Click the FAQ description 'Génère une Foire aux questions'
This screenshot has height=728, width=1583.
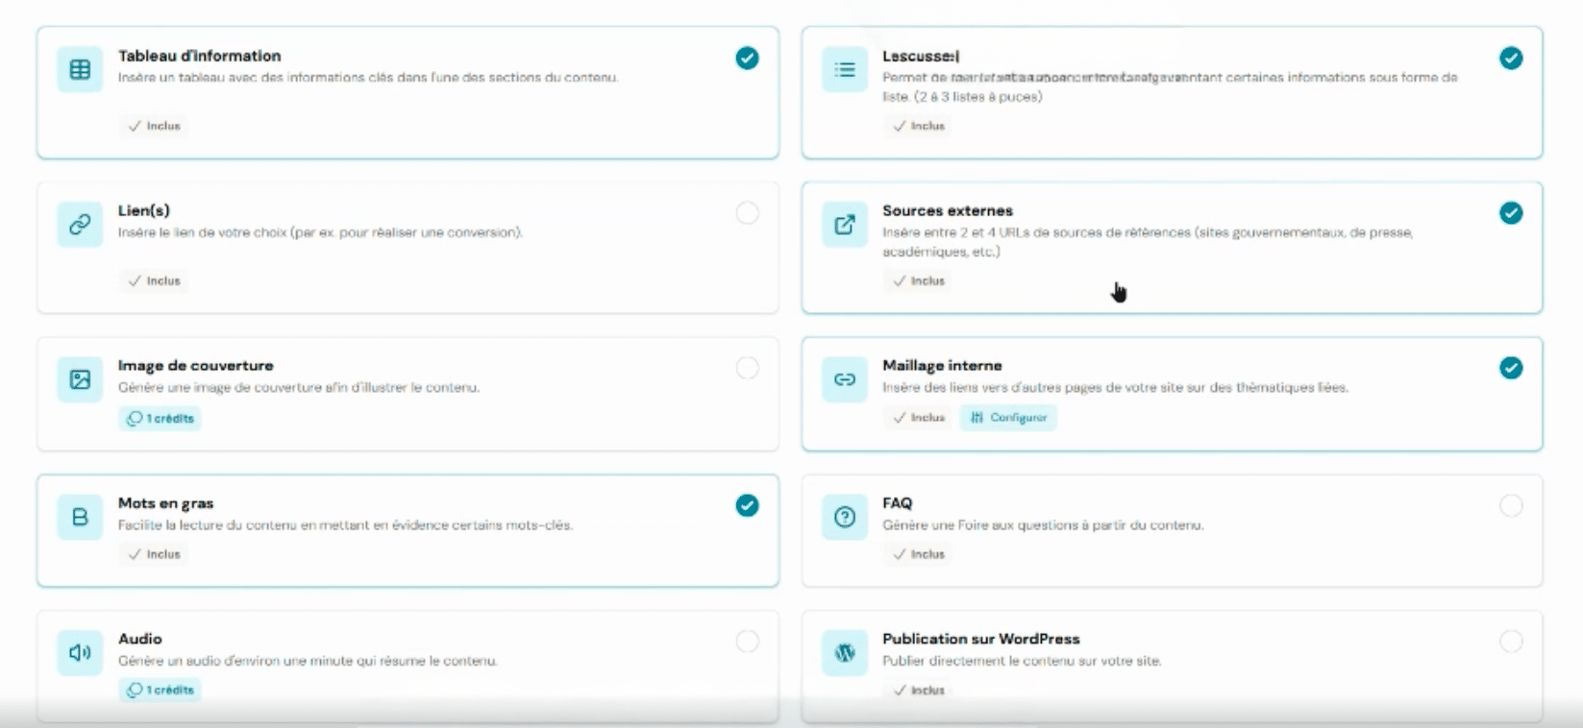(1043, 525)
